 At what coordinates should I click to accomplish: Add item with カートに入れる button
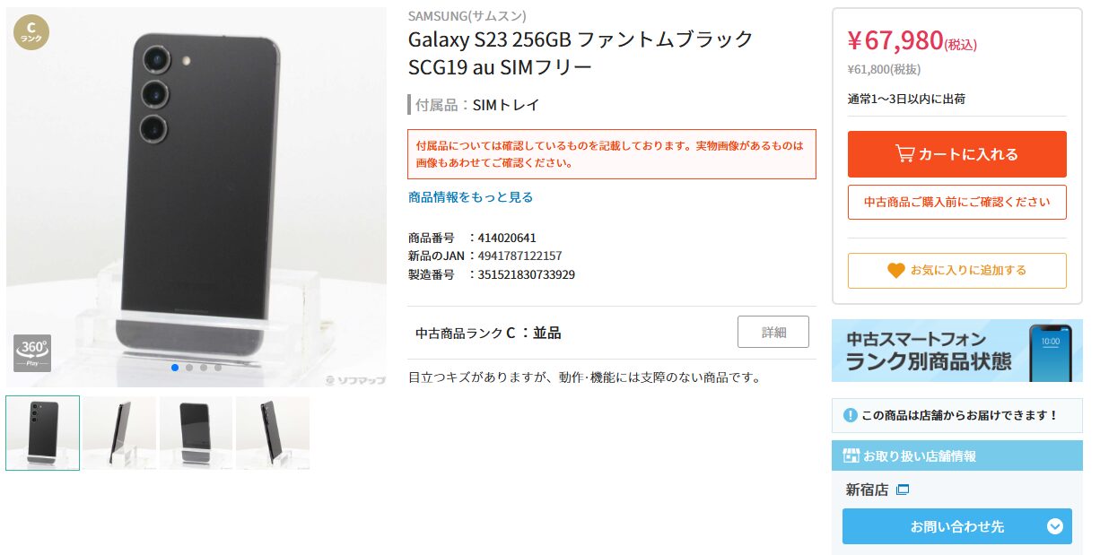point(957,154)
